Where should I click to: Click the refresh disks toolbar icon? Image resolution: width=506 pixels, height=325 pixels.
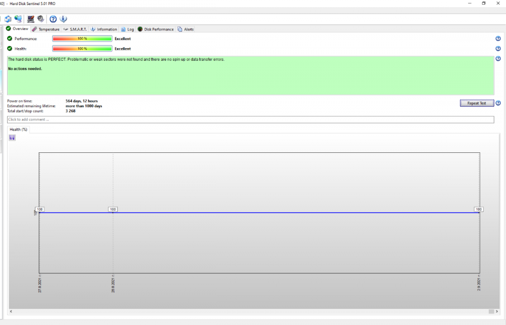point(8,19)
